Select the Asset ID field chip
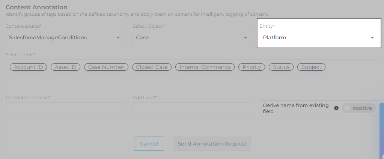Viewport: 384px width, 159px height. click(65, 67)
